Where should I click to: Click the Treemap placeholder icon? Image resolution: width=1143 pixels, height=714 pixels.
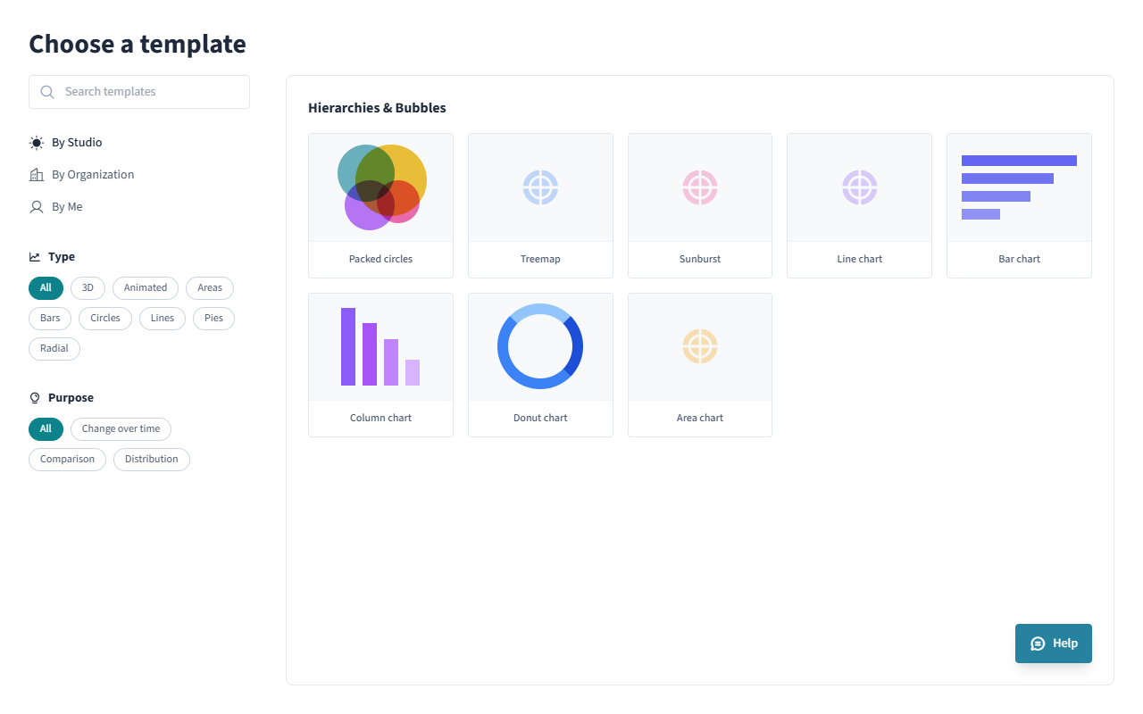(540, 187)
